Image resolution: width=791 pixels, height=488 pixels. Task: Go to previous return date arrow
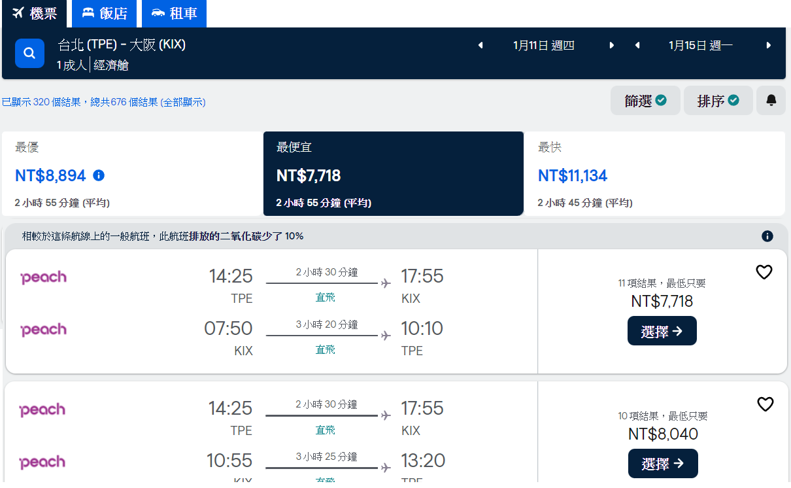coord(637,45)
